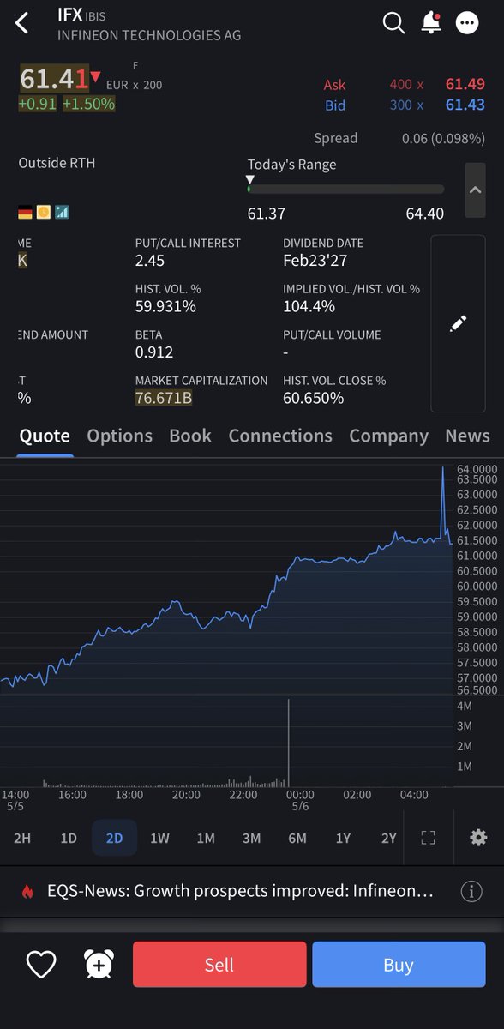The image size is (504, 1029).
Task: Tap the Ask price 61.49
Action: click(465, 84)
